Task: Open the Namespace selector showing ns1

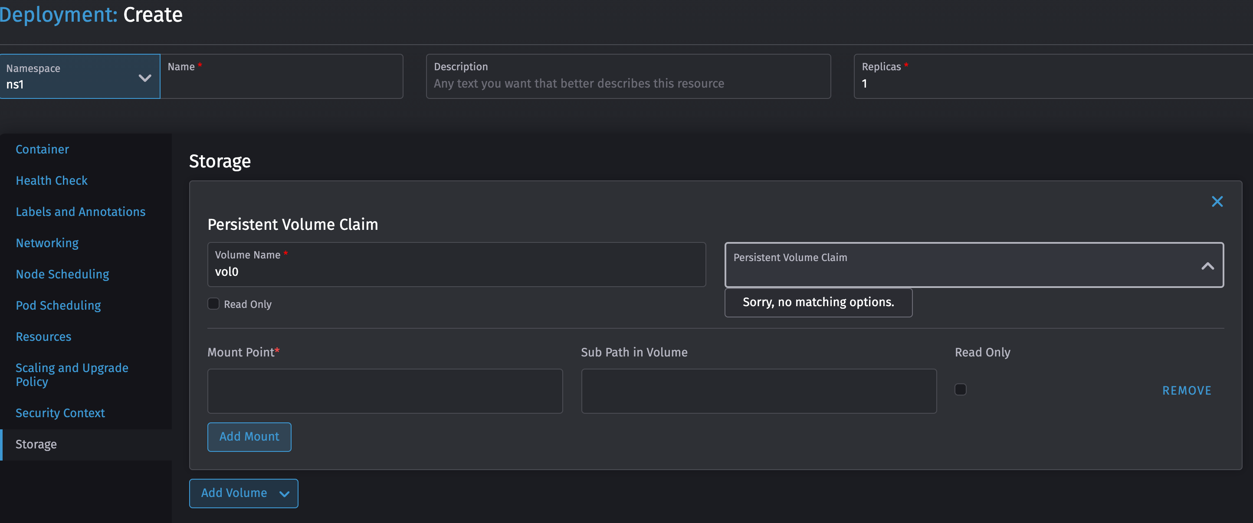Action: click(80, 76)
